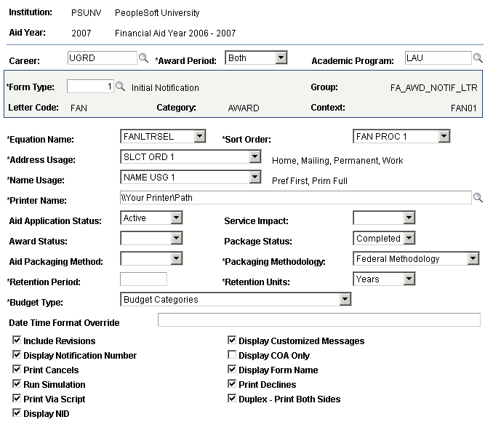Click the Financial Aid Year 2006 - 2007 text
493x422 pixels.
coord(175,33)
